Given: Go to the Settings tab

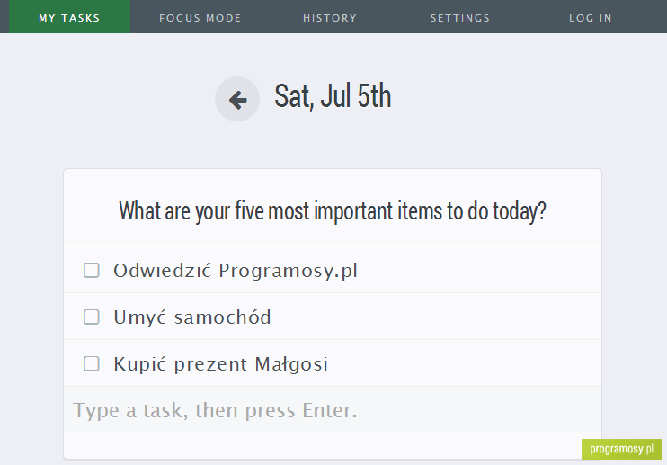Looking at the screenshot, I should pyautogui.click(x=460, y=18).
